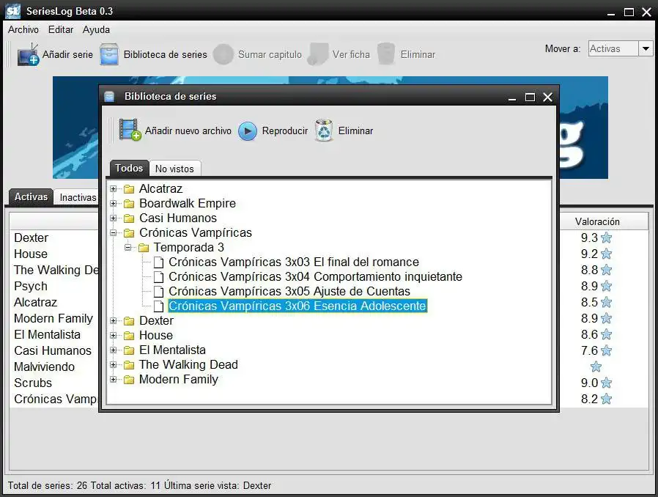Select Modern Family in the main series list
The height and width of the screenshot is (497, 658).
coord(53,319)
